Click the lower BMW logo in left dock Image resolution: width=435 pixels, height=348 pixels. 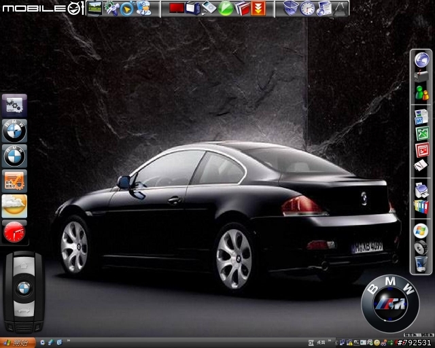point(14,156)
